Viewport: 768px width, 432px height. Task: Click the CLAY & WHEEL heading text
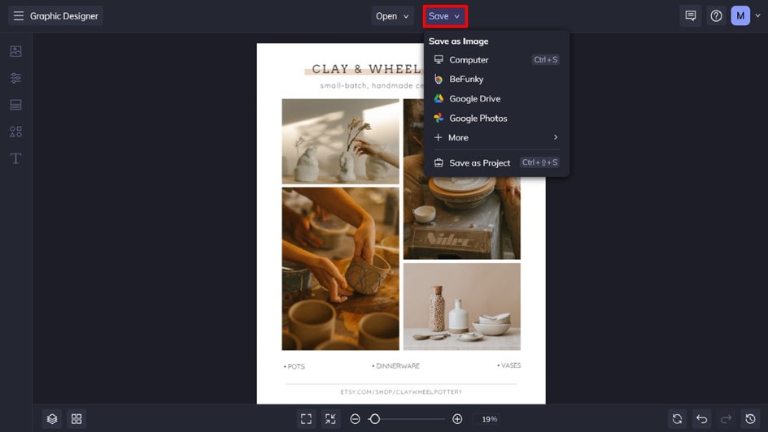pyautogui.click(x=366, y=69)
